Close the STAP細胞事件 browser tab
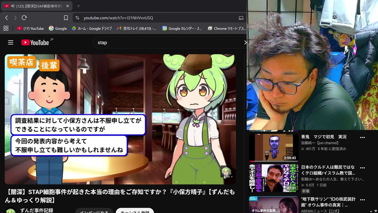The height and width of the screenshot is (213, 378). click(67, 6)
